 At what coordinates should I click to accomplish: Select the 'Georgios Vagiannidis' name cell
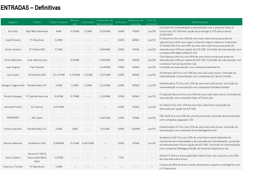click(13, 85)
